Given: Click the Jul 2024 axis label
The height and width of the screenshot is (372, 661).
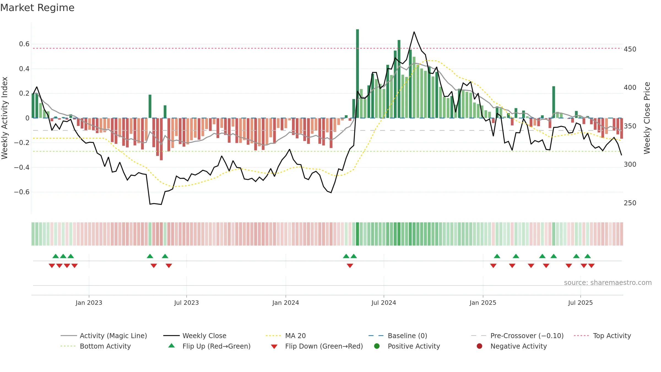Looking at the screenshot, I should click(x=384, y=303).
